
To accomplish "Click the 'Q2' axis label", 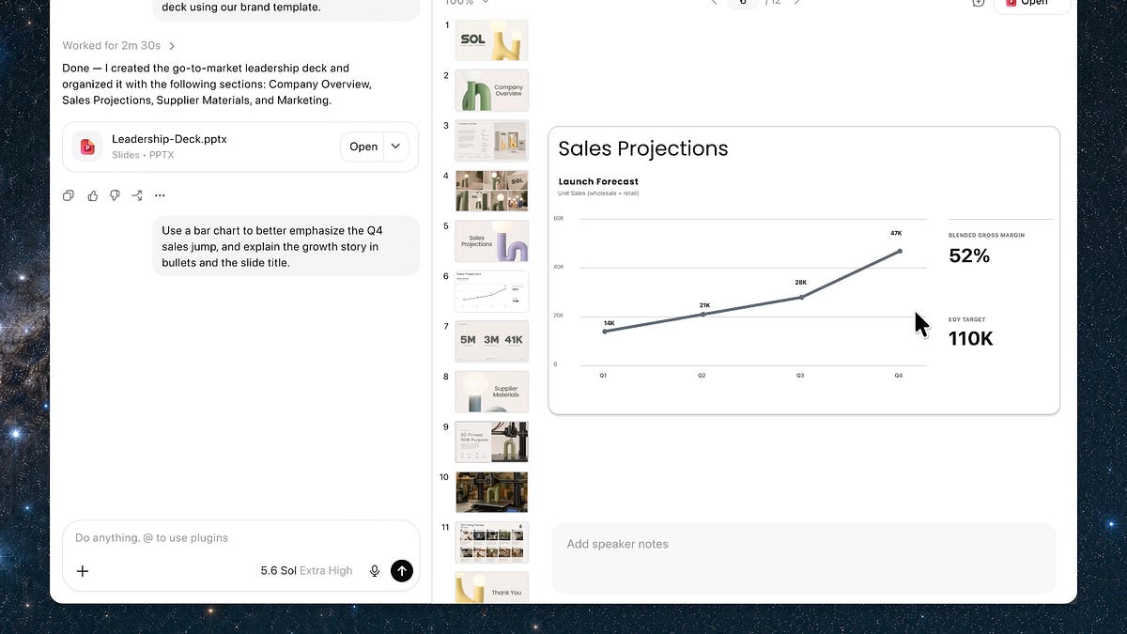I will click(702, 376).
